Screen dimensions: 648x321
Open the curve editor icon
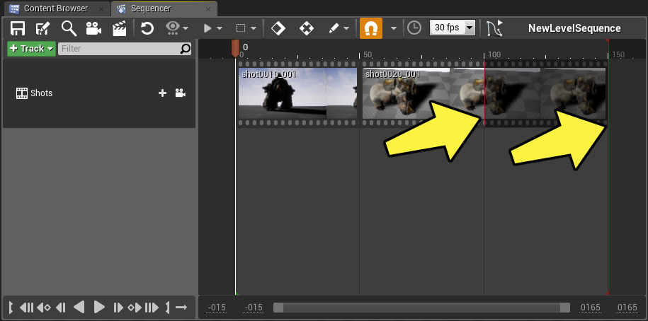tap(494, 28)
